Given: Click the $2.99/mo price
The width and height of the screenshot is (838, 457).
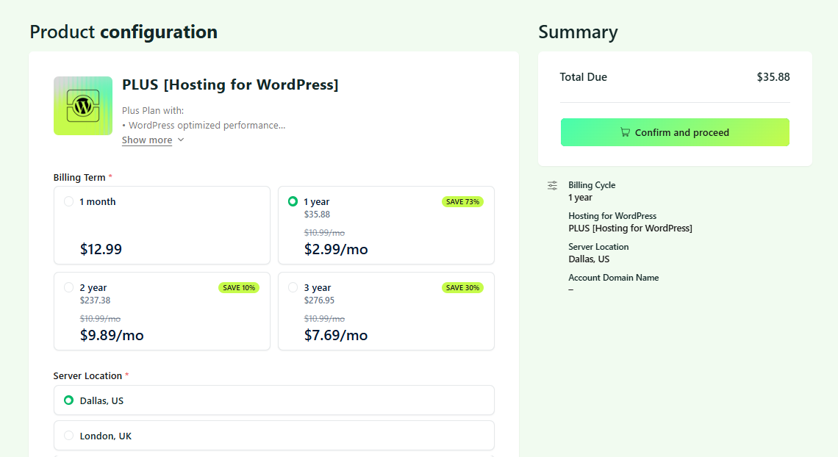Looking at the screenshot, I should tap(336, 249).
